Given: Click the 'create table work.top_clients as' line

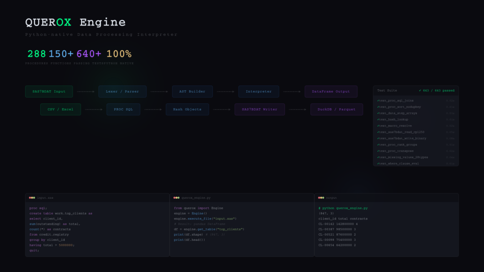Looking at the screenshot, I should [61, 213].
